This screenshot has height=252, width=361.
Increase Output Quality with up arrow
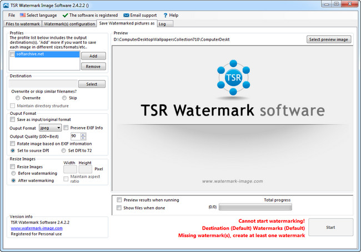point(83,135)
